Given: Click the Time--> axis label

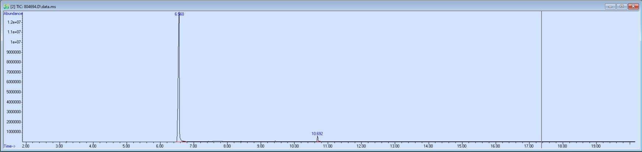Looking at the screenshot, I should [10, 146].
